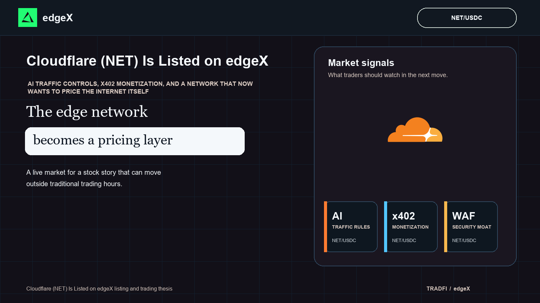Click the edgeX brand name text
Viewport: 540px width, 303px height.
point(58,18)
